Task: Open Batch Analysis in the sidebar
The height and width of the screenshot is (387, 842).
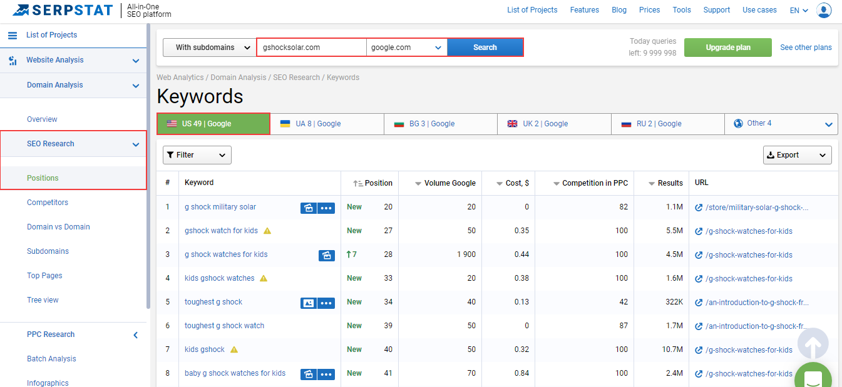Action: pos(51,359)
